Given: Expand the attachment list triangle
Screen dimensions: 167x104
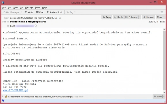Looking at the screenshot, I should click(x=3, y=97).
